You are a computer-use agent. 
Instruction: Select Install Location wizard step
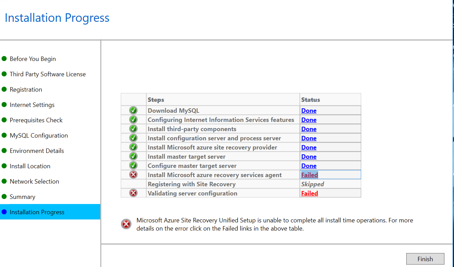[x=30, y=166]
